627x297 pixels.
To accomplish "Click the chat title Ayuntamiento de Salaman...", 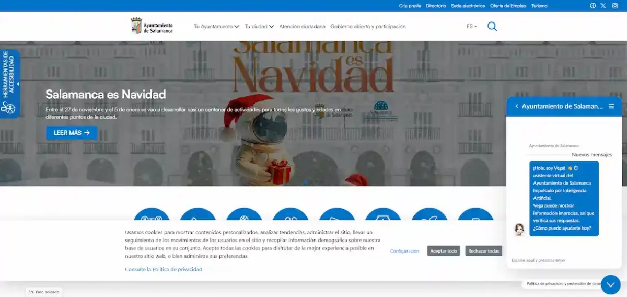I will (x=562, y=106).
